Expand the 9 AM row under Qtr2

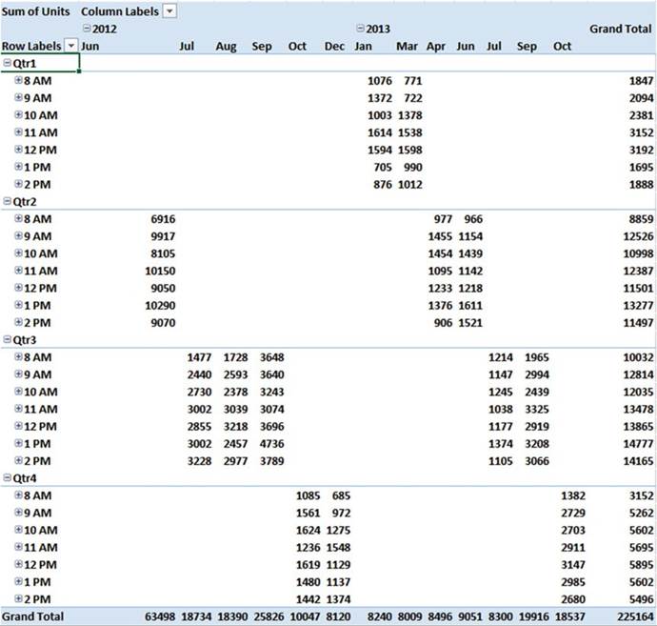coord(18,235)
